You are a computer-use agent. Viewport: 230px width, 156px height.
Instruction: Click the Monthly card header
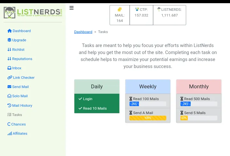pos(199,86)
